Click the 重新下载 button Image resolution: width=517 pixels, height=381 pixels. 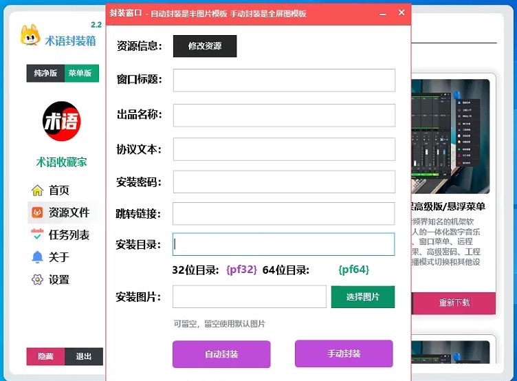(454, 303)
